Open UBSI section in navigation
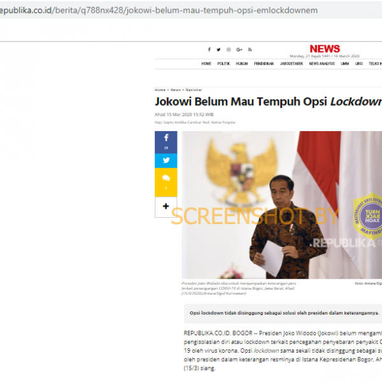382x382 pixels. click(359, 64)
